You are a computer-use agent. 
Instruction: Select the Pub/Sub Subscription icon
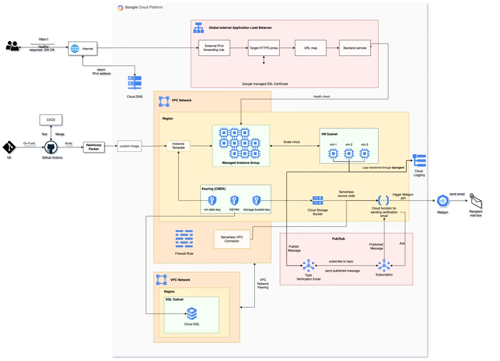384,265
